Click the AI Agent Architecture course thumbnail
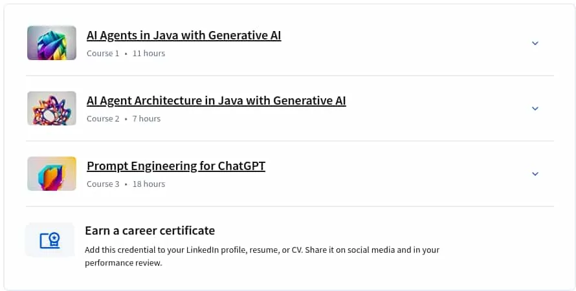 click(52, 108)
